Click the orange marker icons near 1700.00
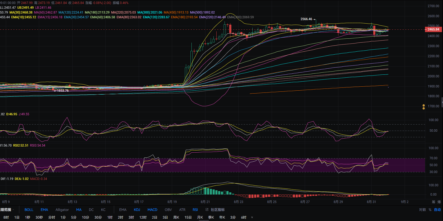This screenshot has height=221, width=443. click(x=424, y=107)
